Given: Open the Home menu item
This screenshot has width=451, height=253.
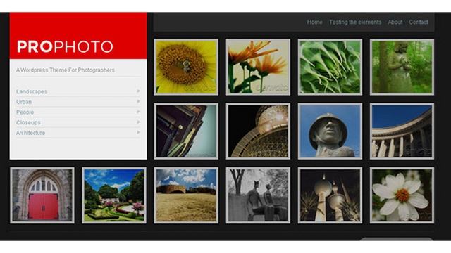Looking at the screenshot, I should coord(314,22).
